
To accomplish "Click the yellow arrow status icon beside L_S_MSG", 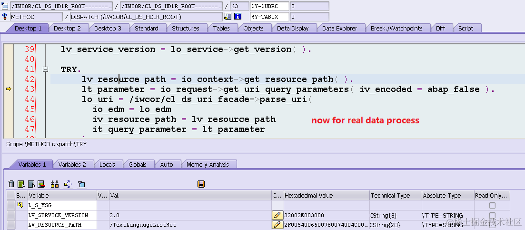I will 20,205.
